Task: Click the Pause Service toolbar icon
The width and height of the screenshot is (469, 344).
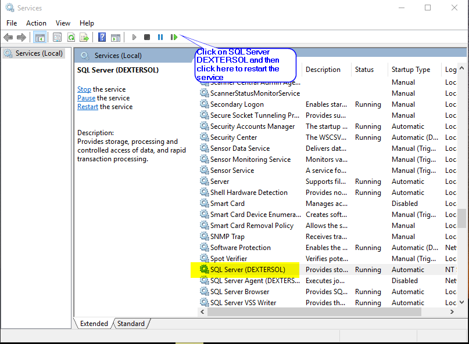Action: (160, 37)
